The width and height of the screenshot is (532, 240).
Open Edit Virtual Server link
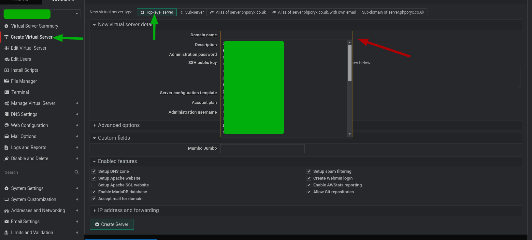[29, 48]
